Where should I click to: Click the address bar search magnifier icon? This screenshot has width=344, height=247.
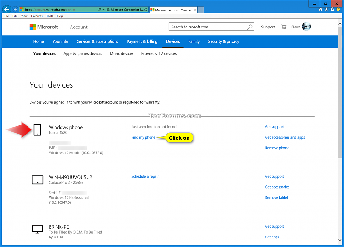(x=100, y=10)
